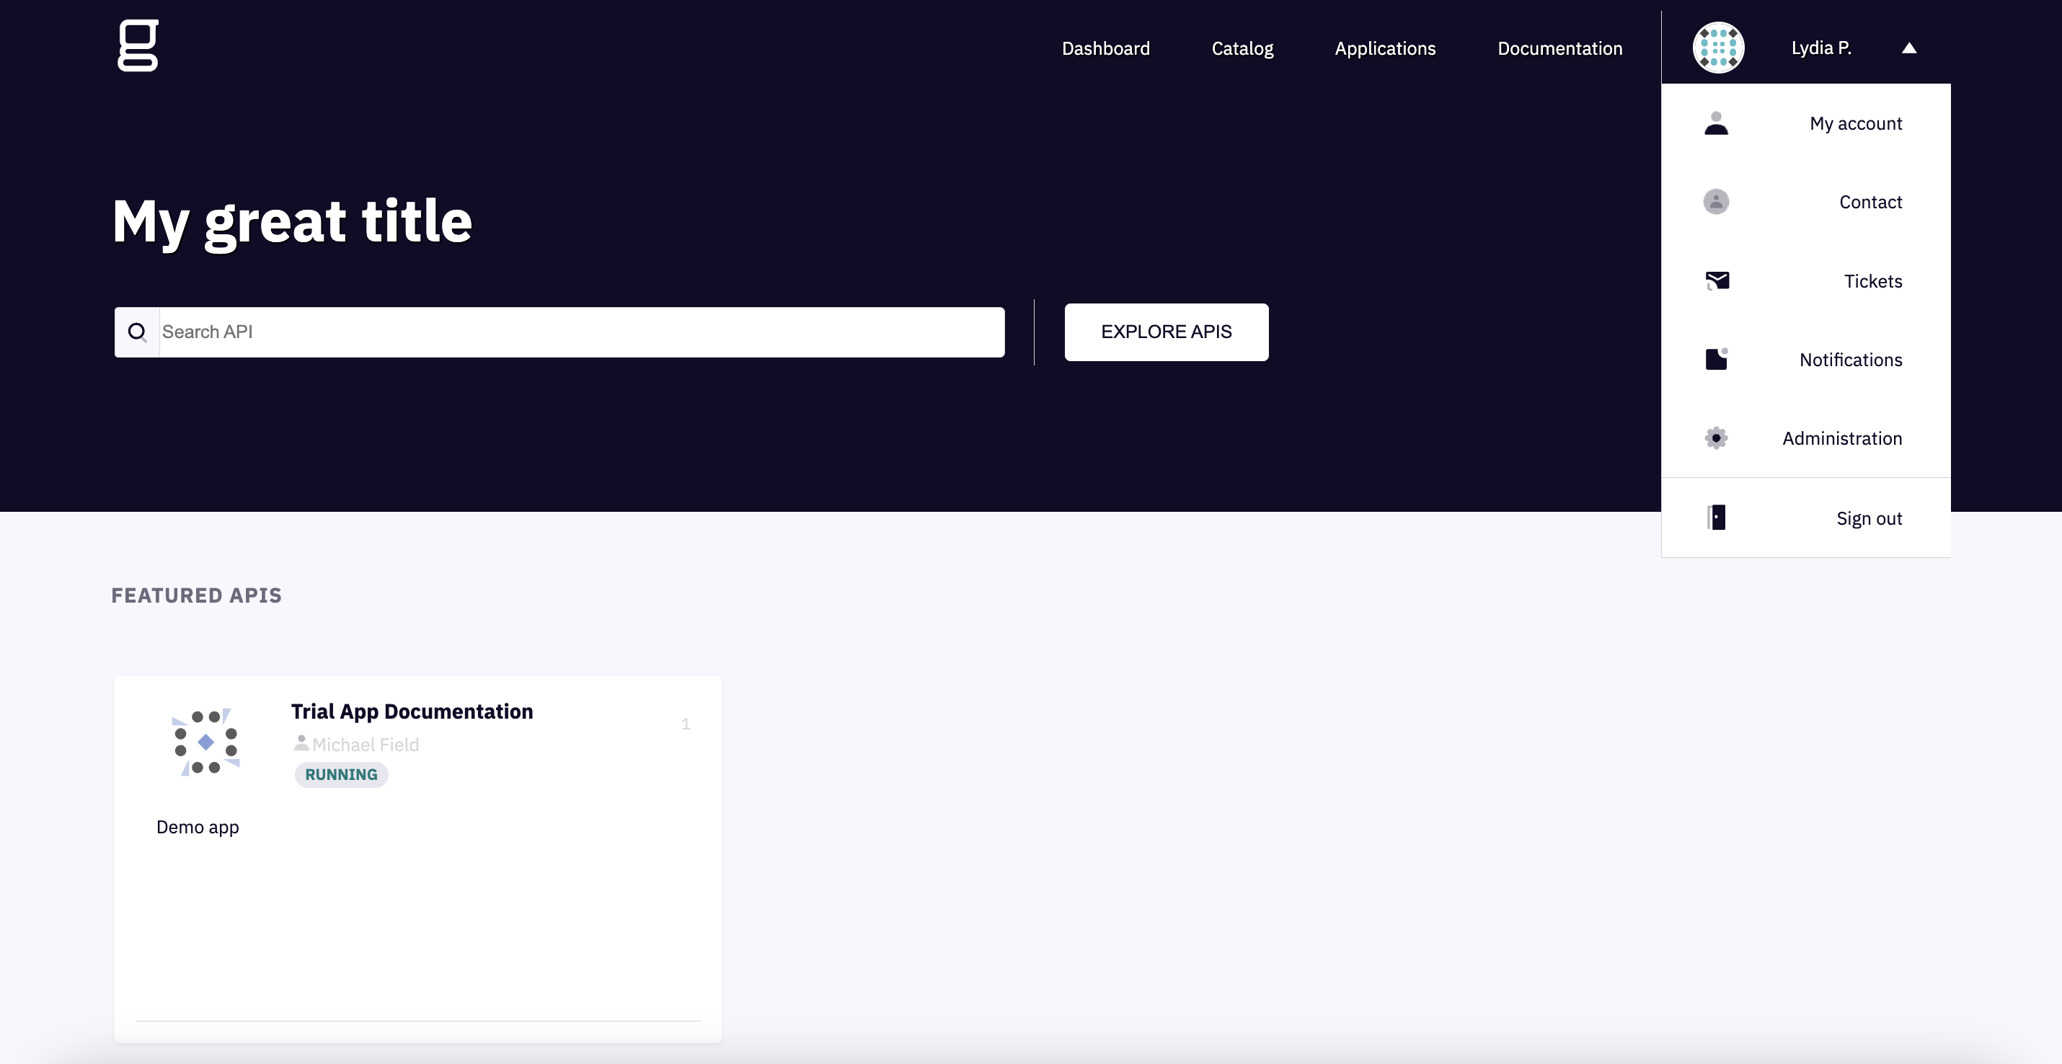Click the Gravitee logo in header
Screen dimensions: 2062x1064
tap(138, 45)
